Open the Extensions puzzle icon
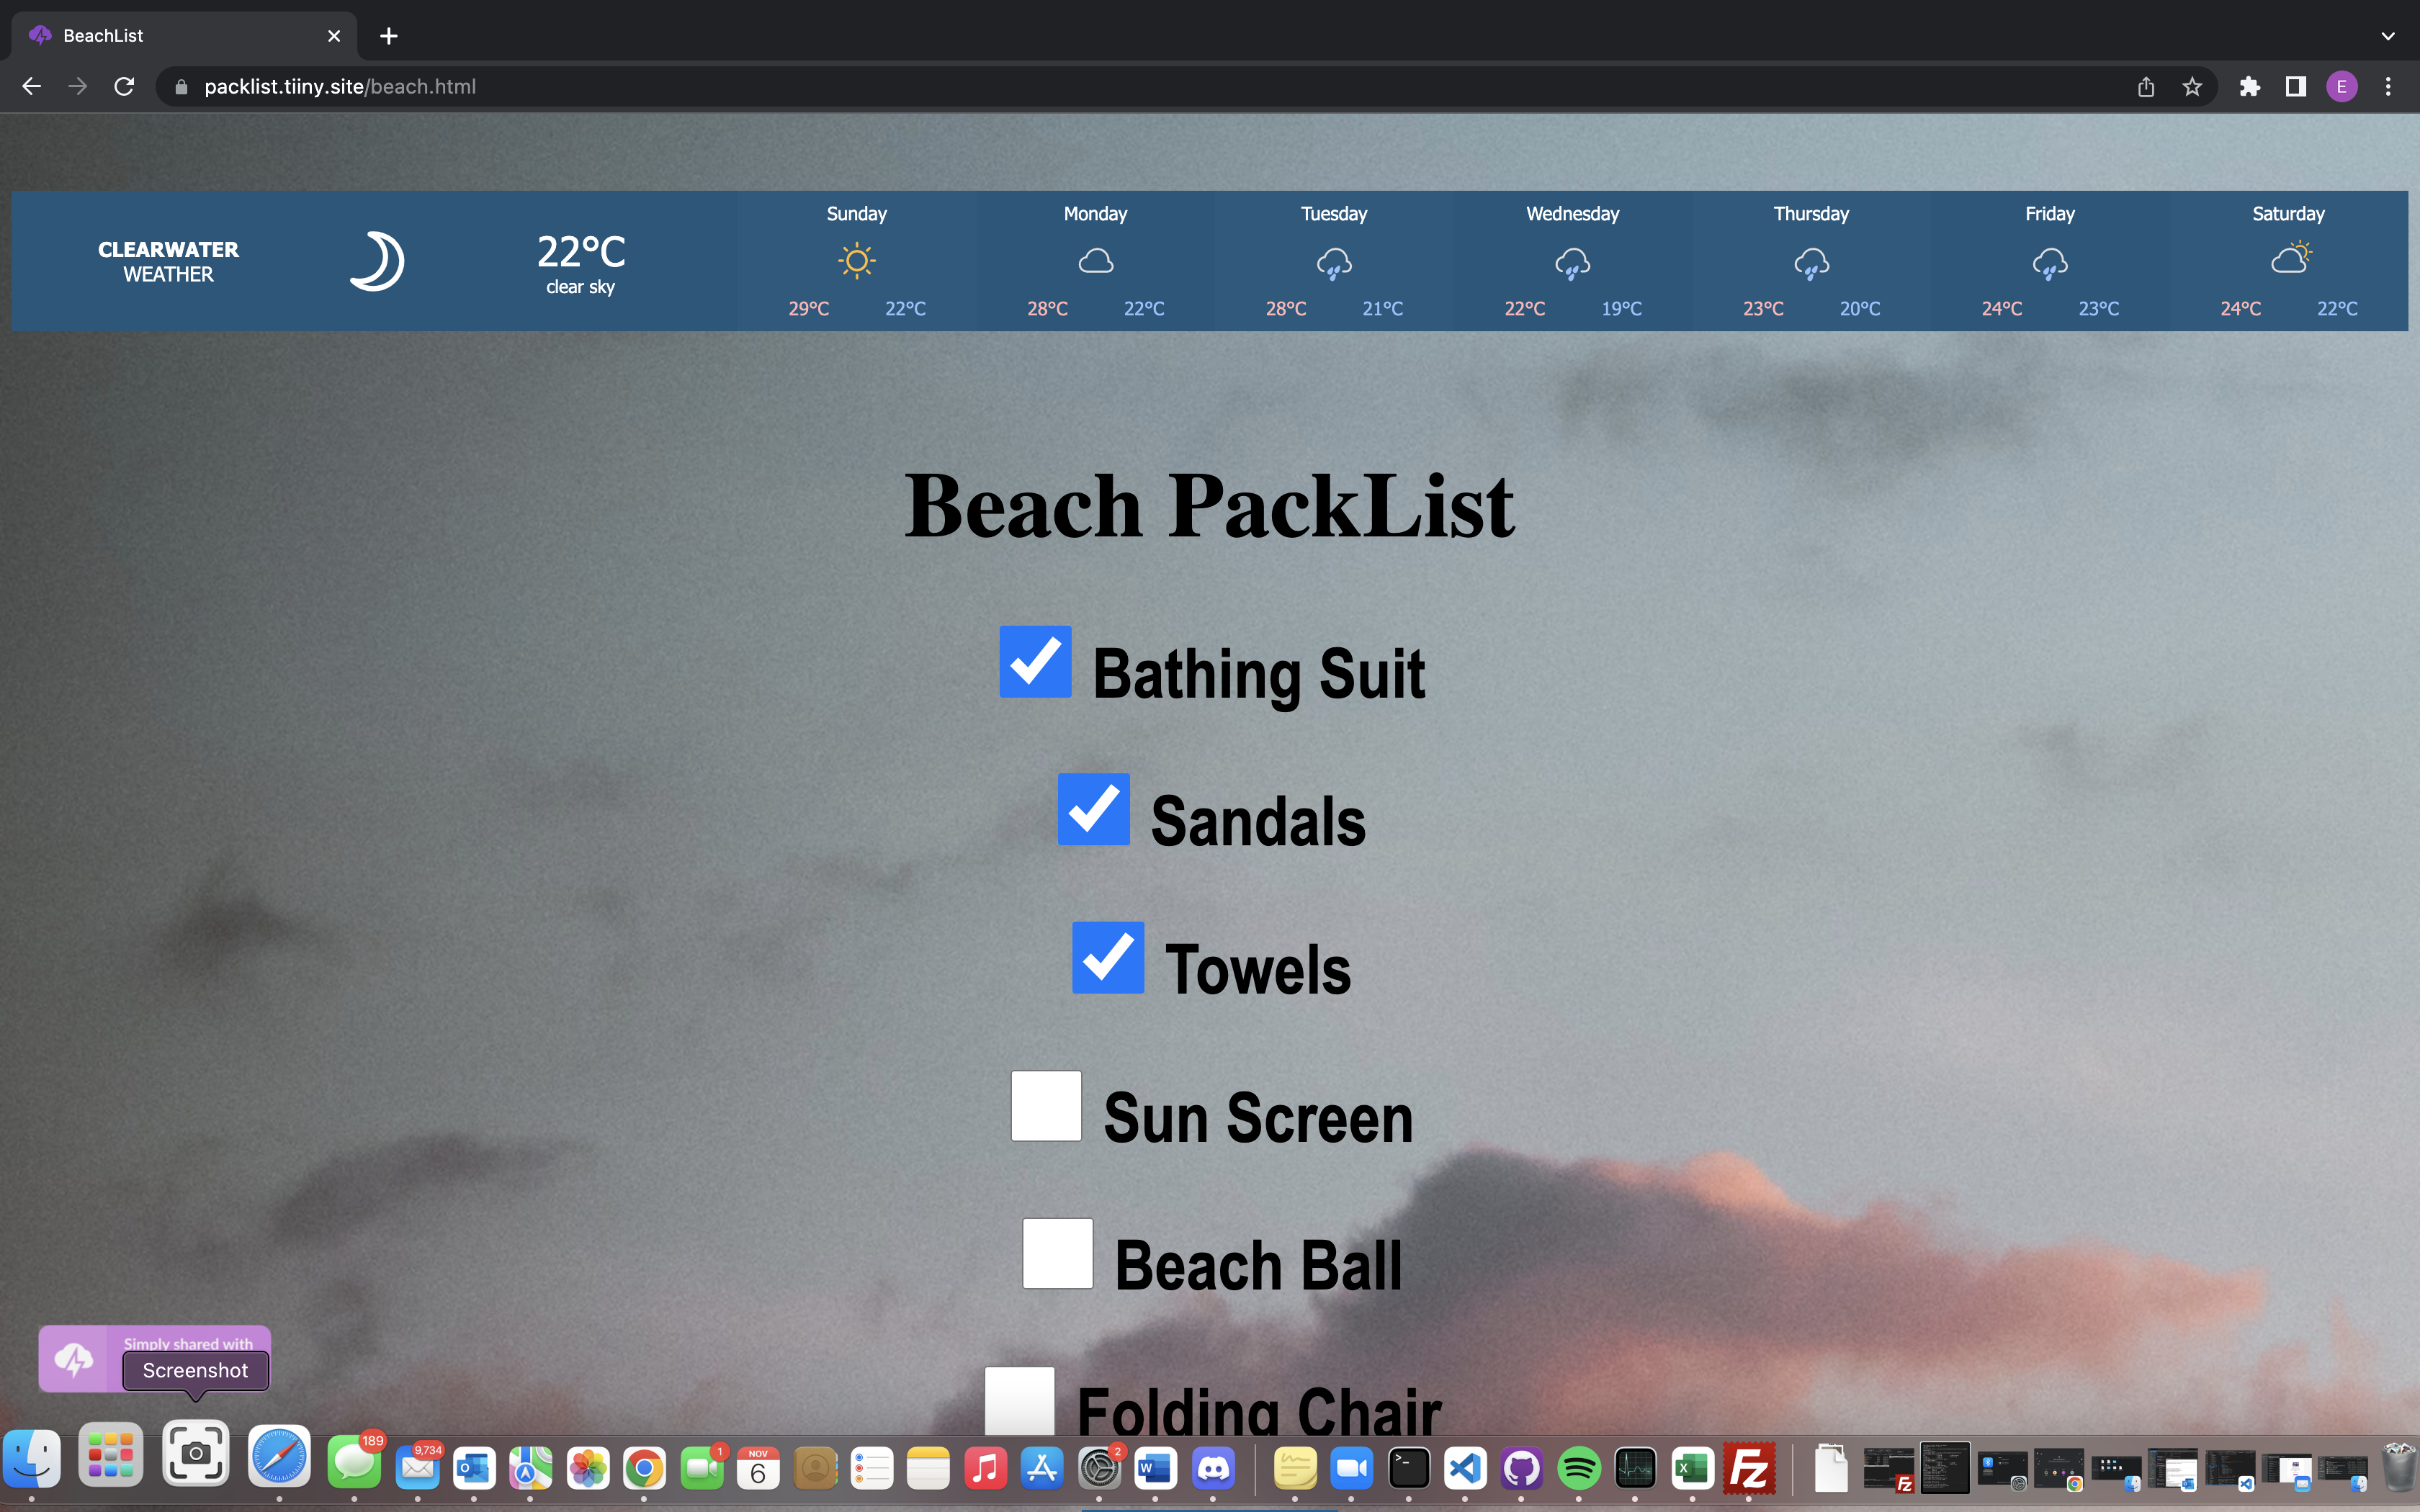Screen dimensions: 2420x1512 click(2250, 87)
